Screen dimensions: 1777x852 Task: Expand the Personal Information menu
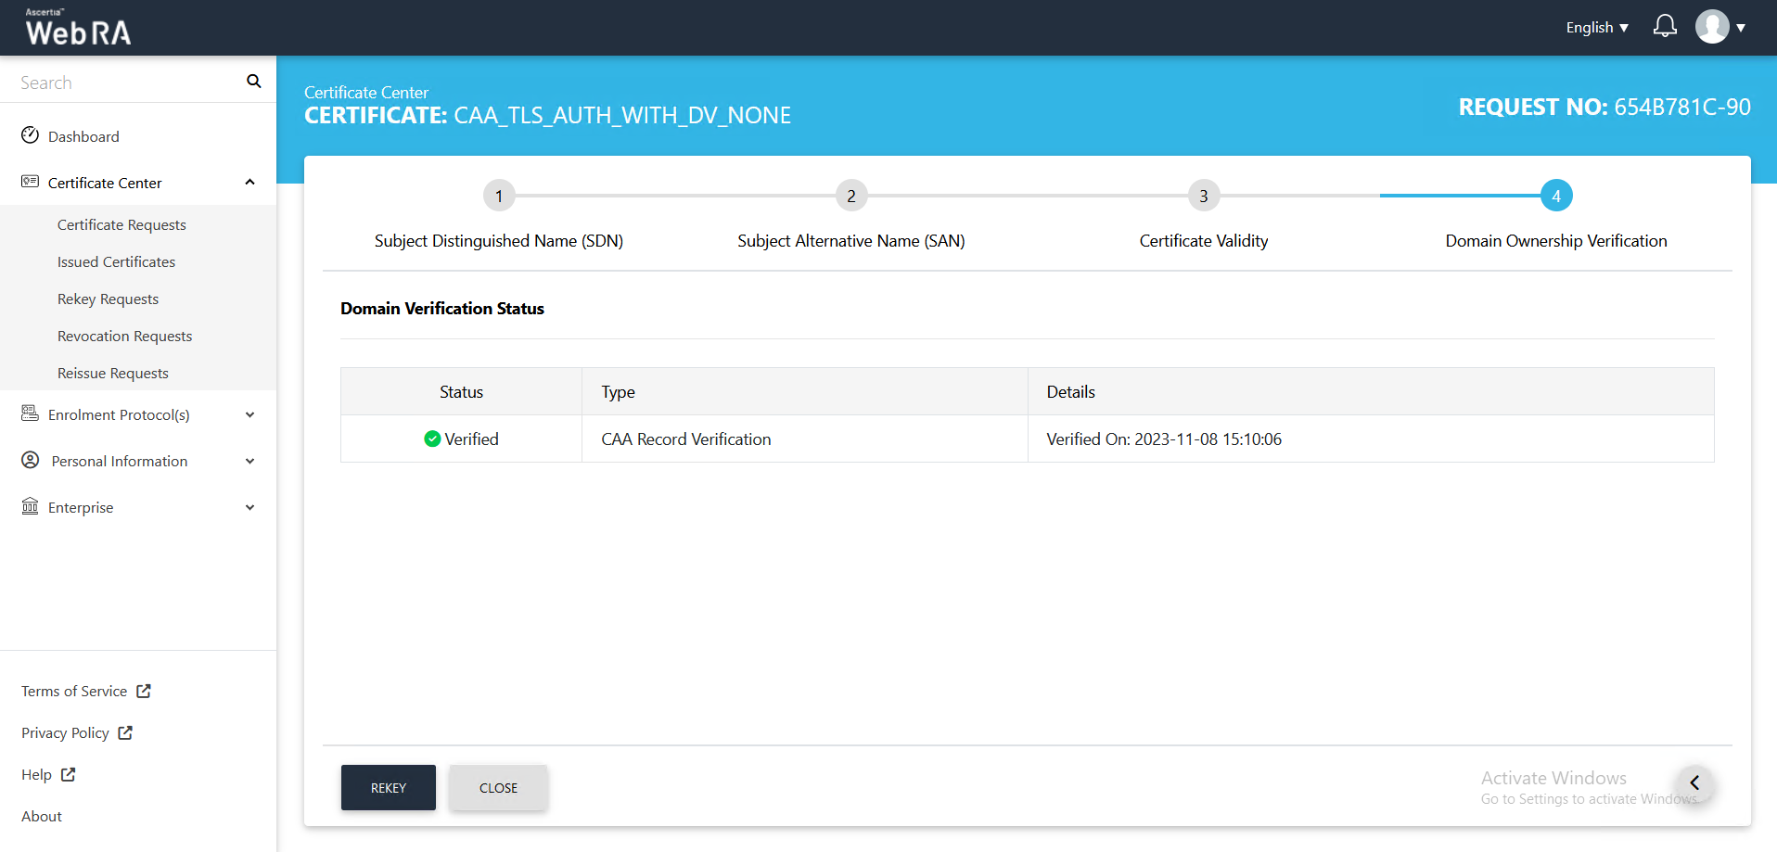coord(249,461)
